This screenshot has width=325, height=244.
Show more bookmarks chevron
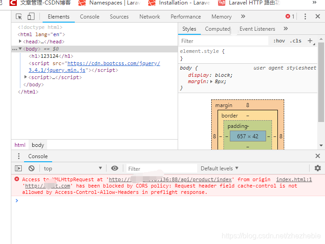click(x=315, y=2)
